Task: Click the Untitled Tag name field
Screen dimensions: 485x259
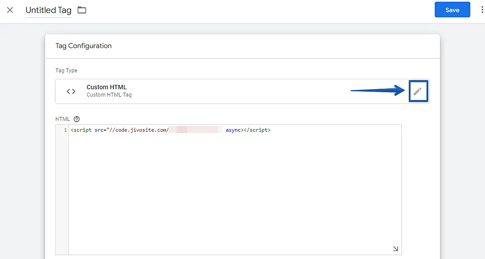Action: [x=48, y=10]
